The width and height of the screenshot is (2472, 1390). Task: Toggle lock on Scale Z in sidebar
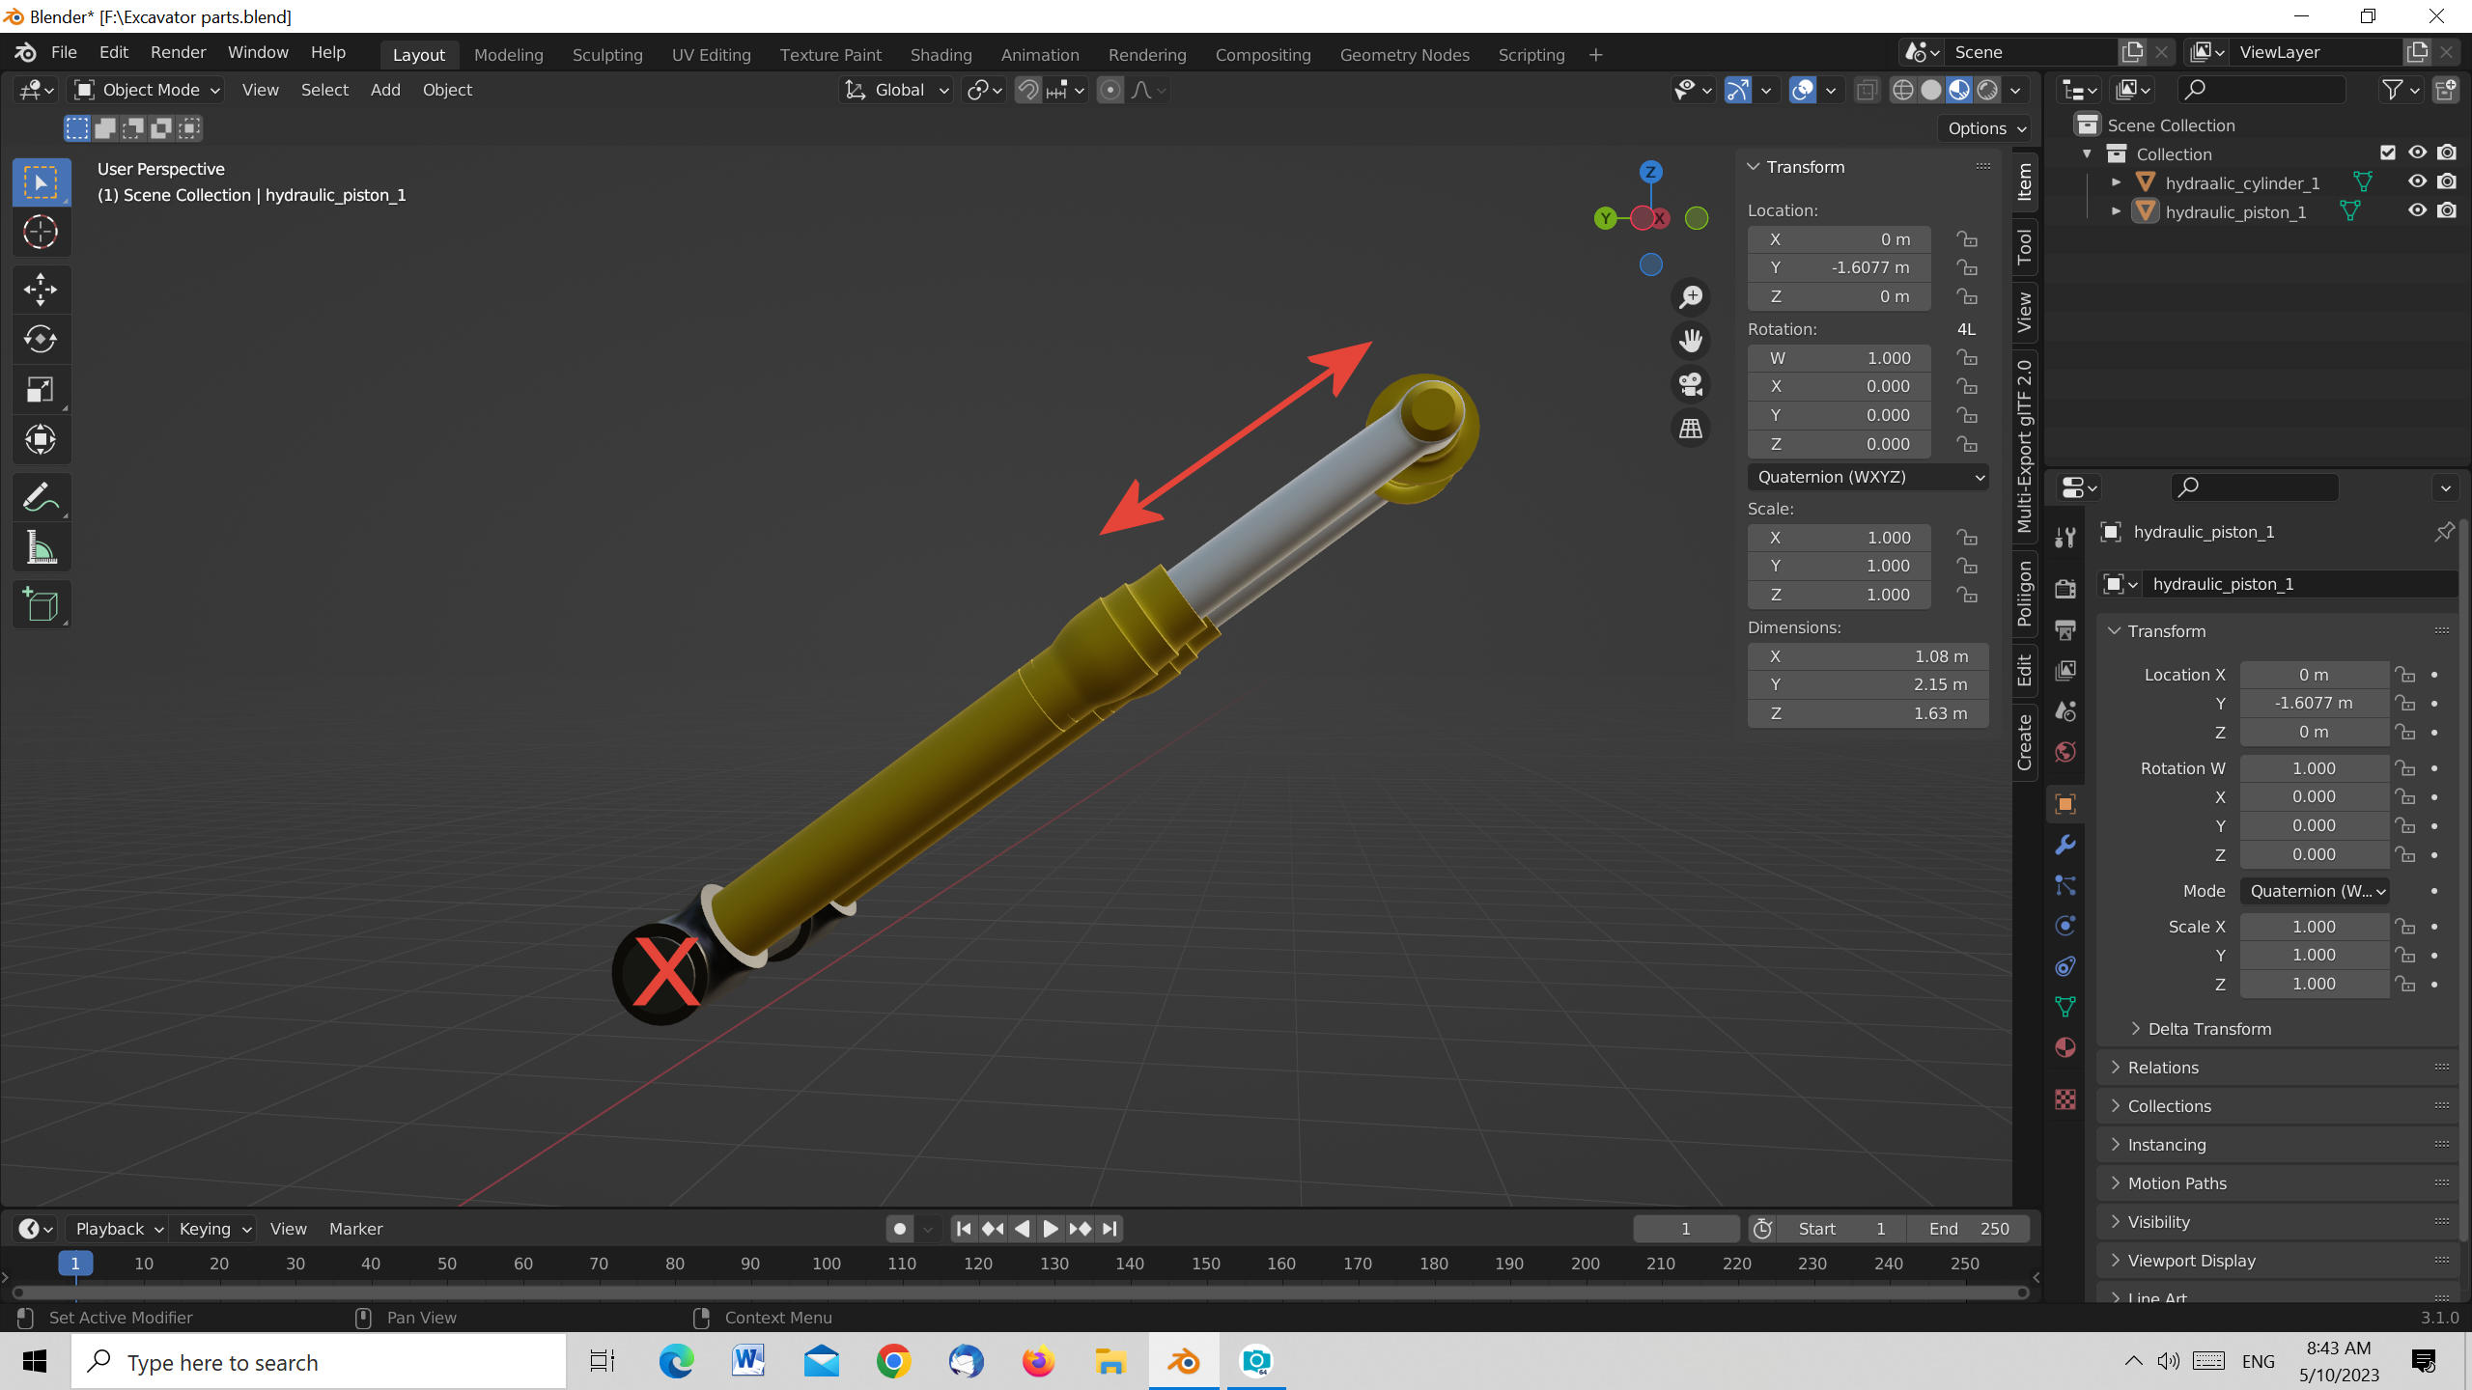(x=1967, y=595)
